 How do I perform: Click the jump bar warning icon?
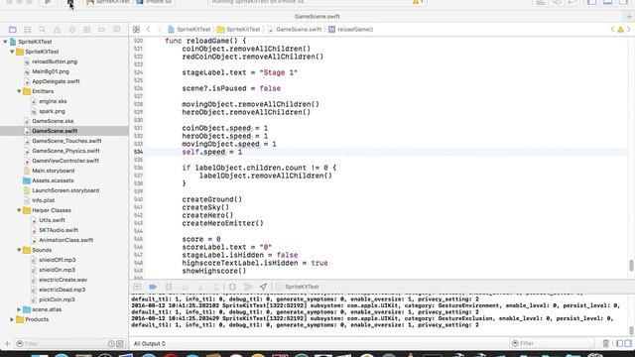pyautogui.click(x=620, y=29)
